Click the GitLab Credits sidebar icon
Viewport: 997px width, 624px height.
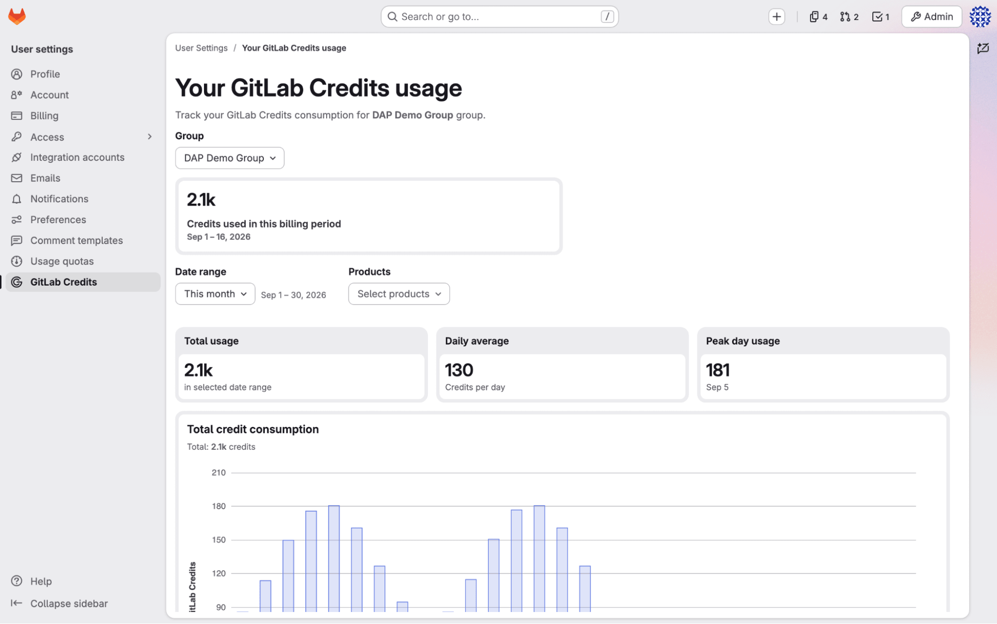tap(16, 282)
